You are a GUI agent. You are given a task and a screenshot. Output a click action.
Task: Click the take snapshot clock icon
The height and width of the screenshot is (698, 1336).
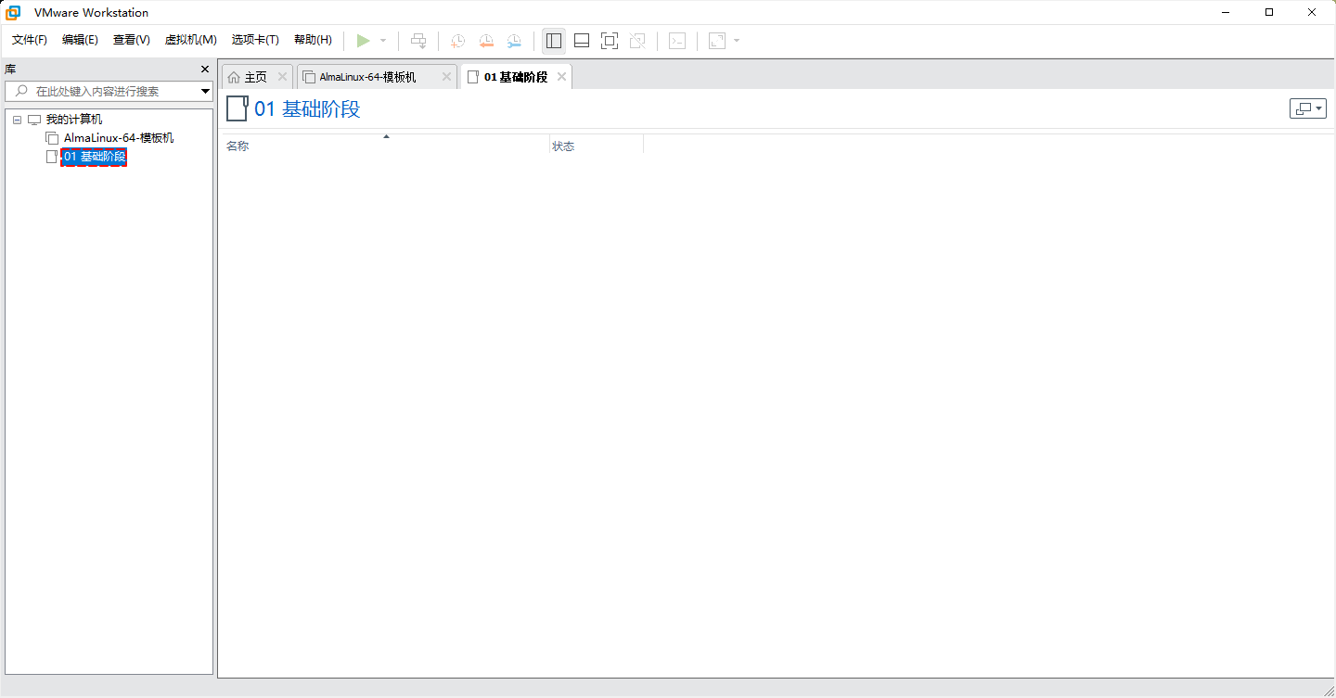coord(457,41)
